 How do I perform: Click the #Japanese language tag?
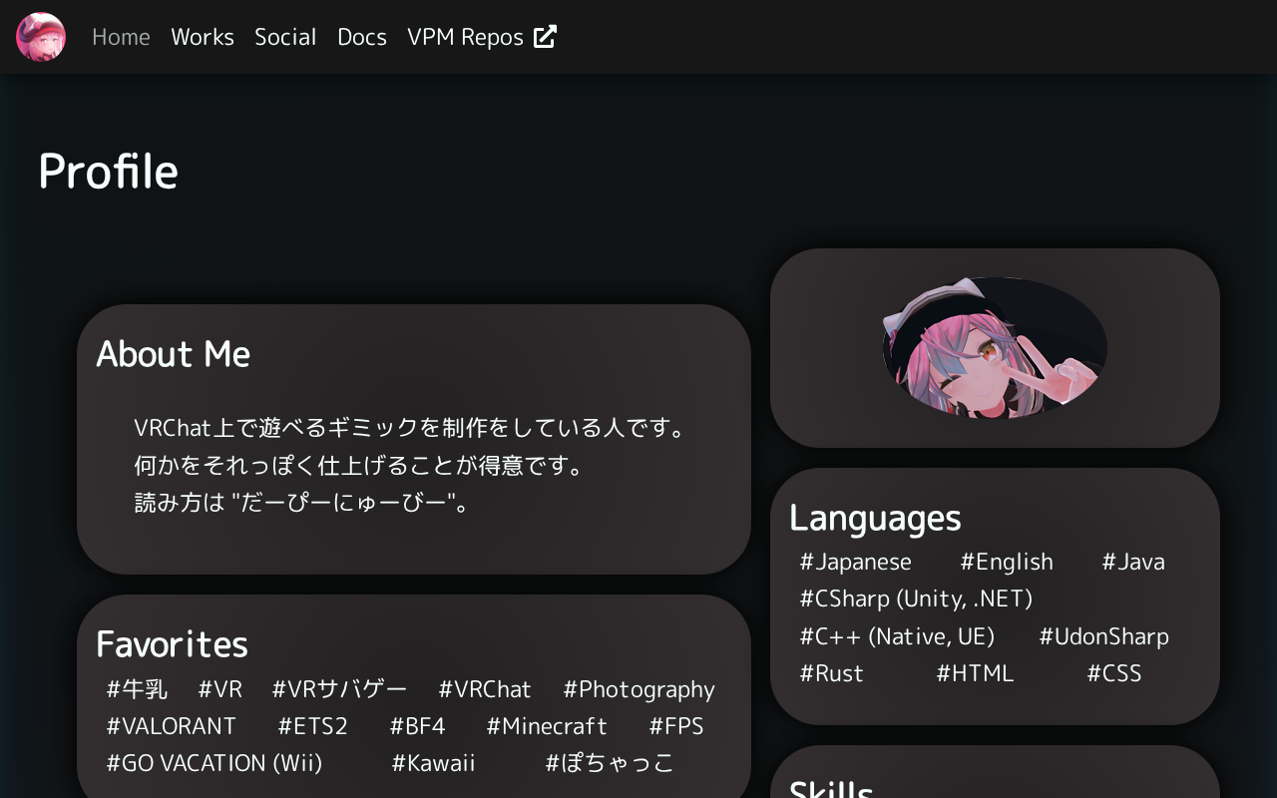click(856, 562)
